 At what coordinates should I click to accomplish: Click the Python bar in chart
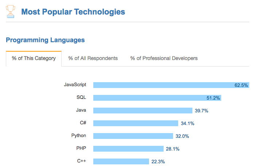click(133, 136)
